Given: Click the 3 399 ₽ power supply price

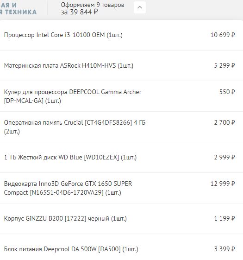Looking at the screenshot, I should click(x=224, y=249).
